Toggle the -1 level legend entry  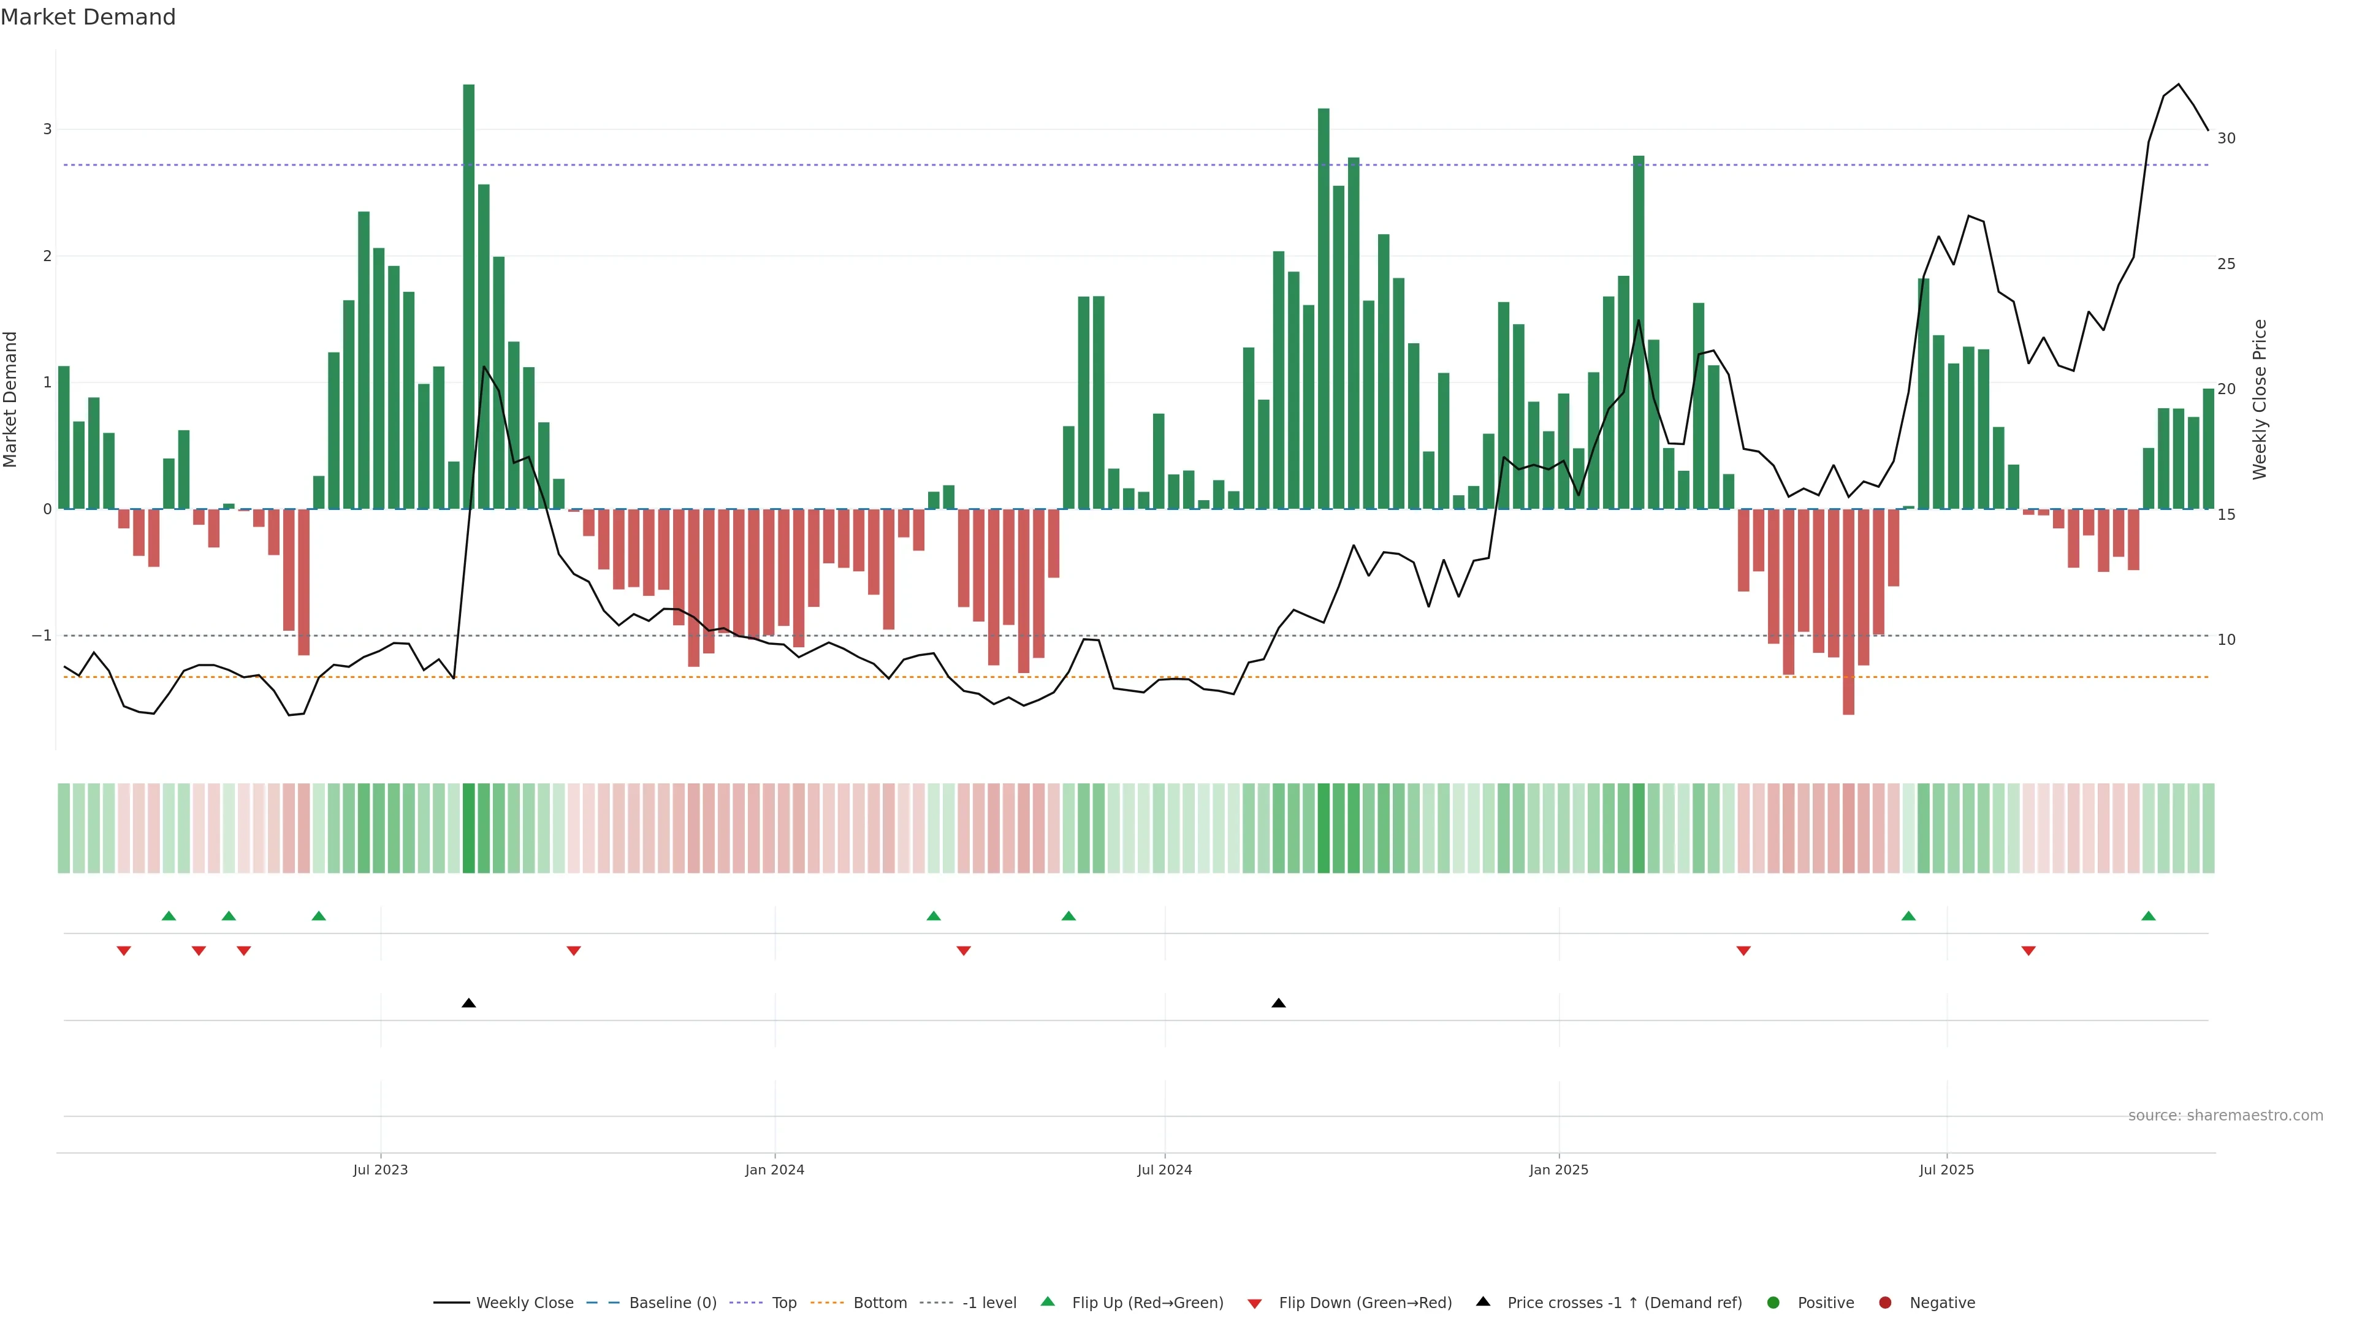point(989,1303)
